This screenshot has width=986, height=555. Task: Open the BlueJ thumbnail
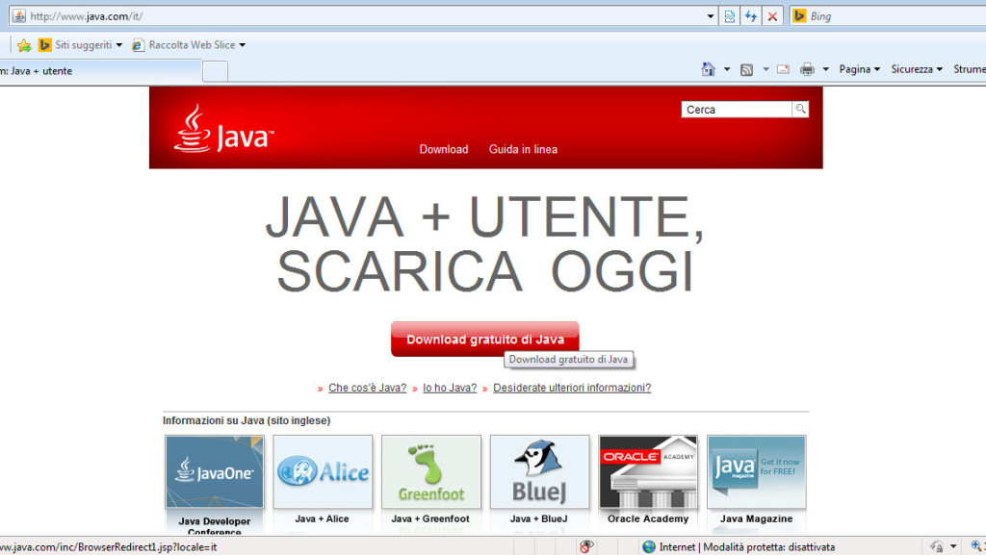(x=539, y=472)
